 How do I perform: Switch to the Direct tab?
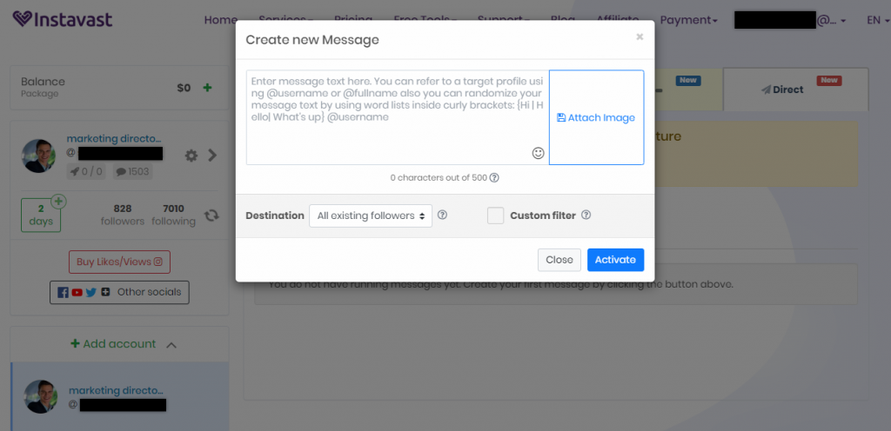pos(787,90)
